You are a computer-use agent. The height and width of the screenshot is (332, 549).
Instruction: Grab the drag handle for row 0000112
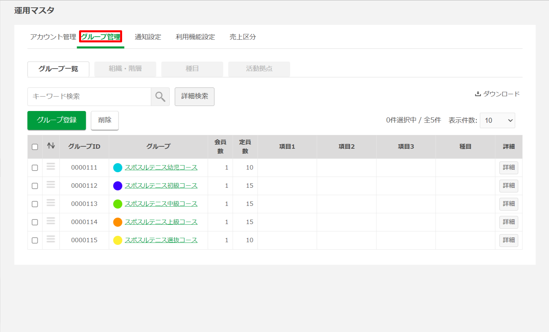click(x=51, y=184)
